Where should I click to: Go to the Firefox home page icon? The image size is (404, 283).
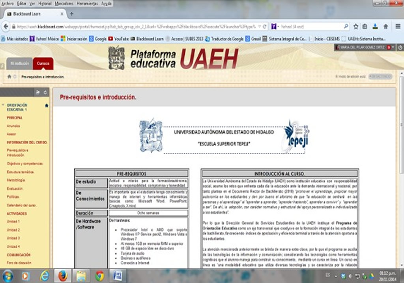(386, 26)
